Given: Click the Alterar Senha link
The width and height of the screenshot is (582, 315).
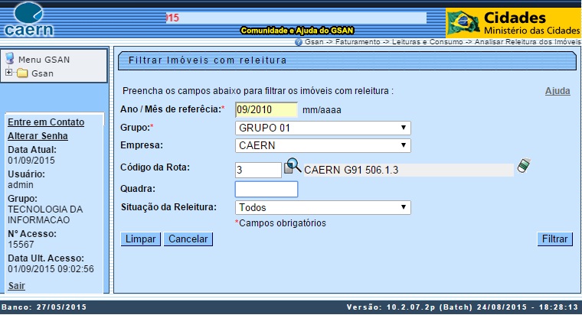Looking at the screenshot, I should [38, 136].
